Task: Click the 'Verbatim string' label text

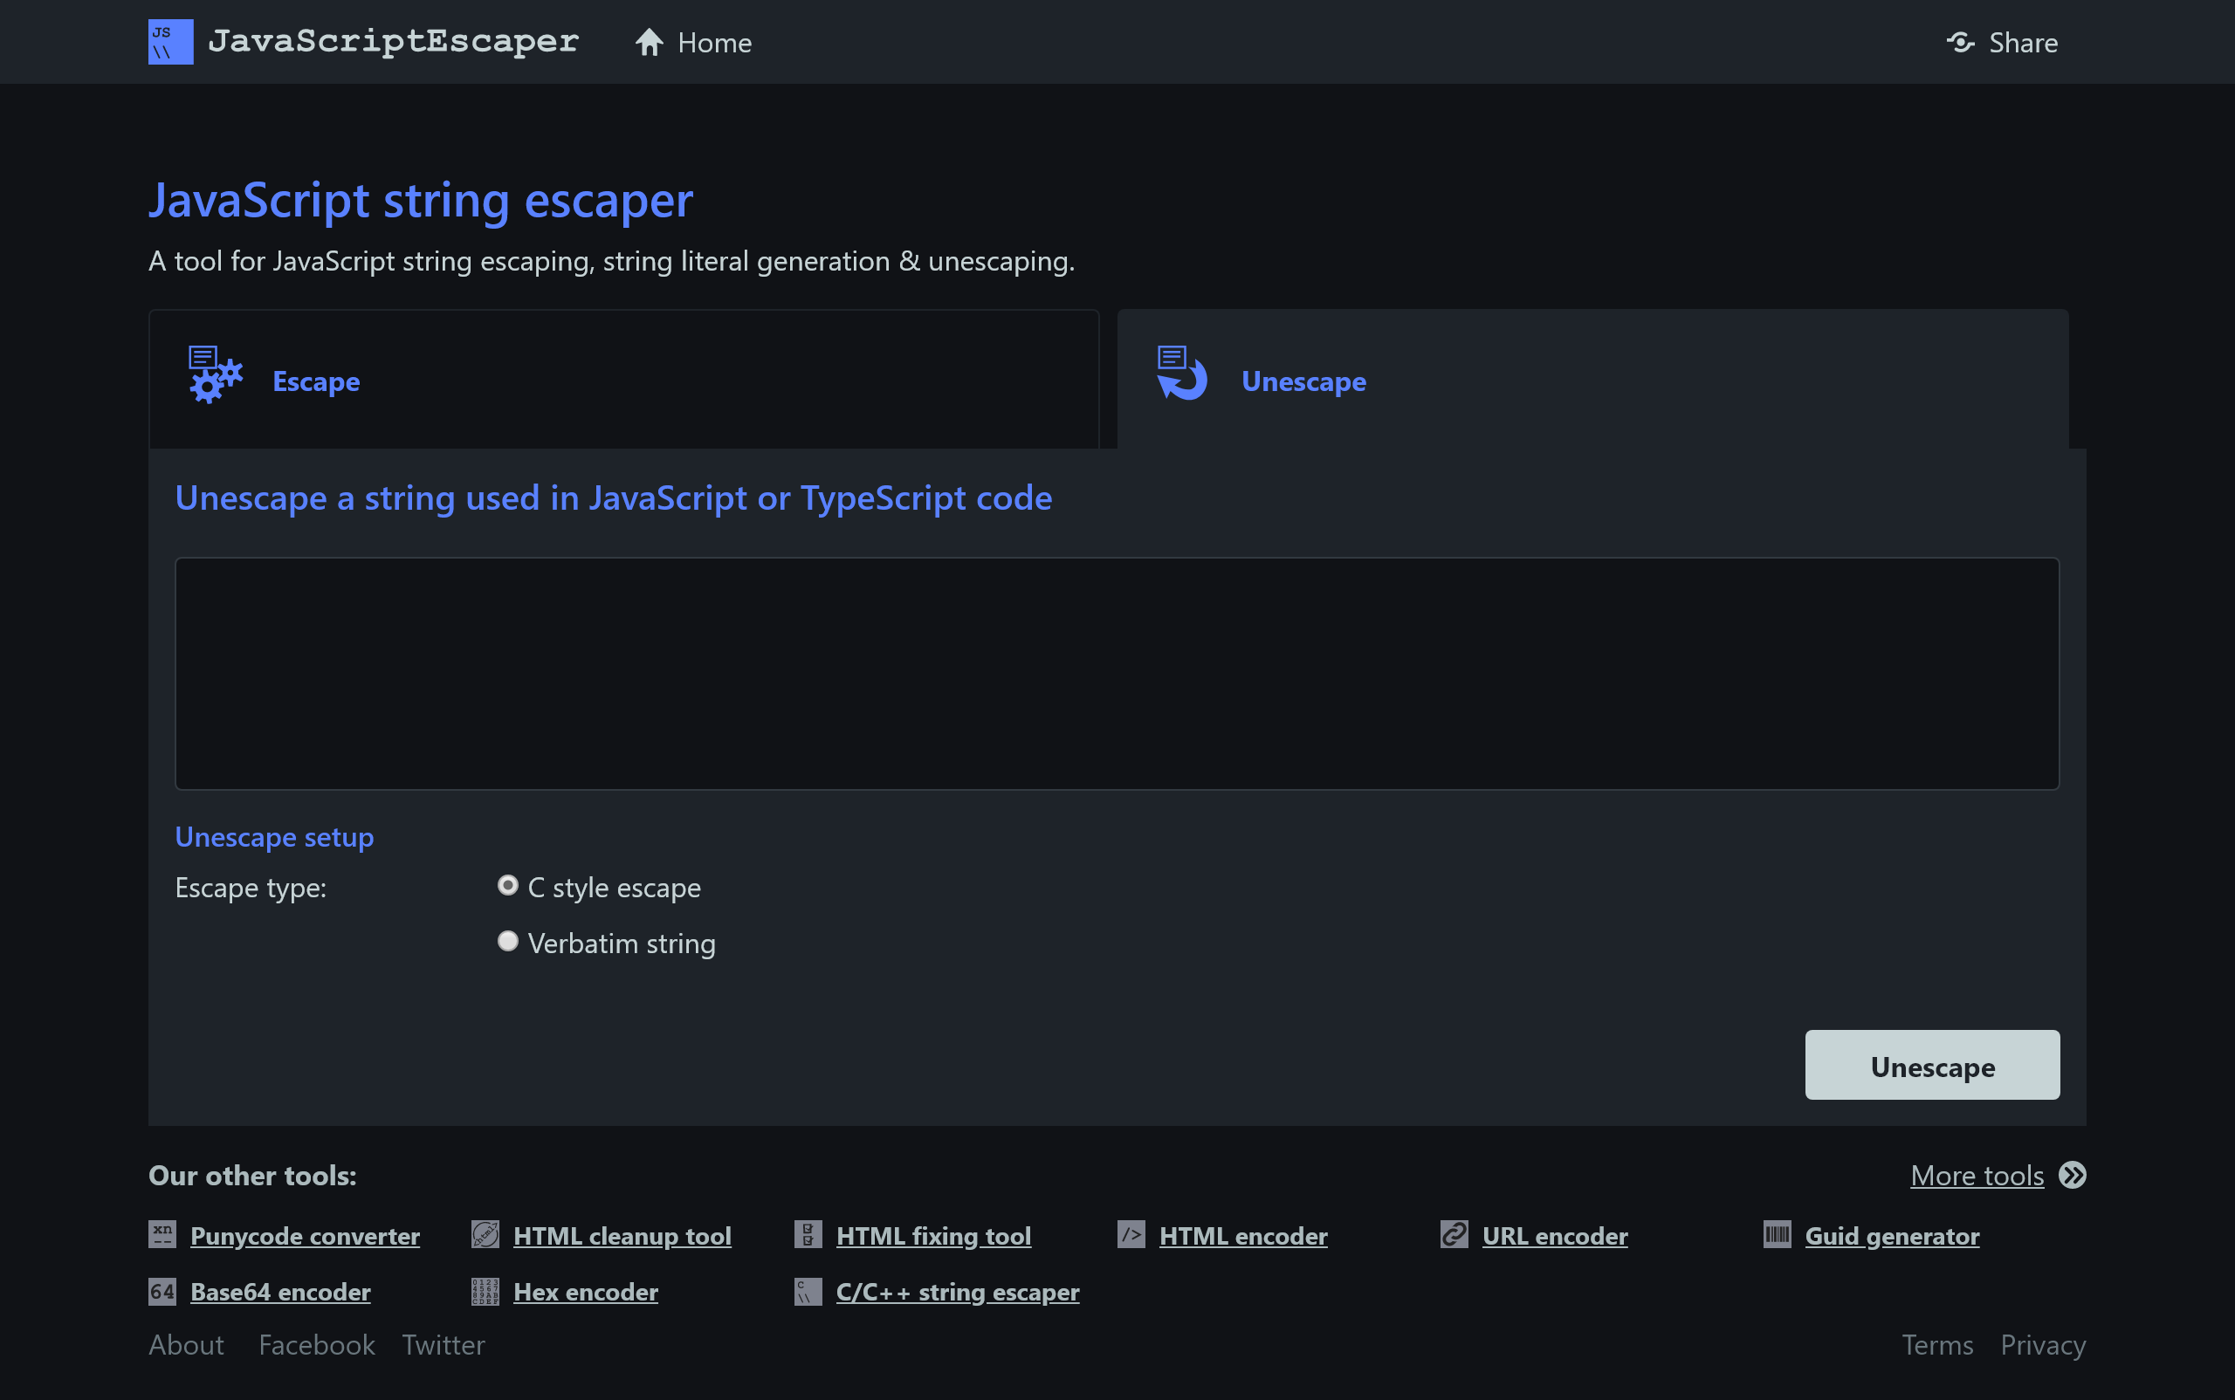Action: (622, 944)
